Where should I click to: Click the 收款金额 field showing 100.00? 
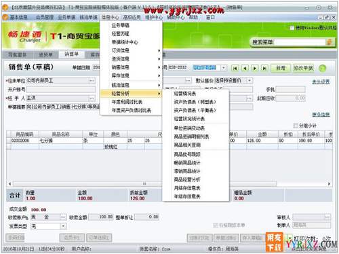point(101,217)
